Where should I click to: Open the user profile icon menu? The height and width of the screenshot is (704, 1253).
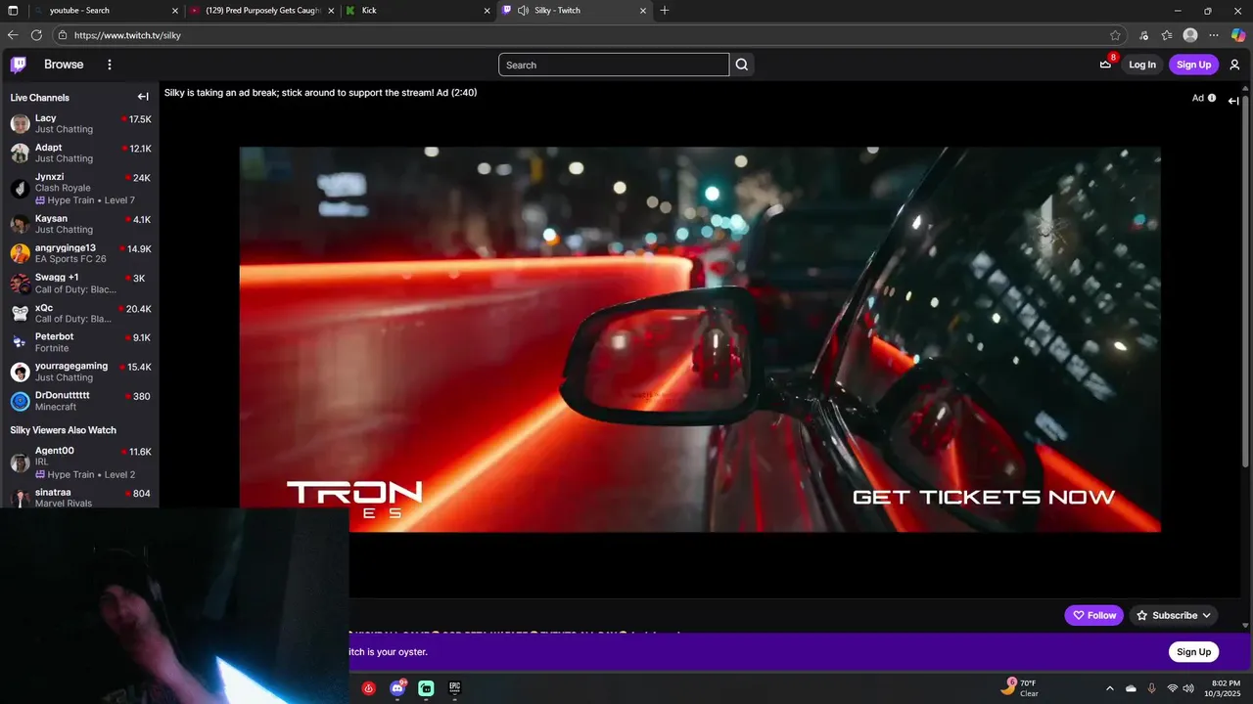pyautogui.click(x=1234, y=65)
